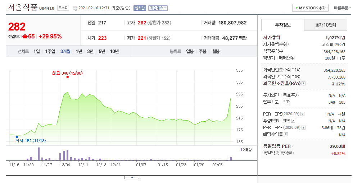Click the red 최고 348 marker dot

point(68,77)
